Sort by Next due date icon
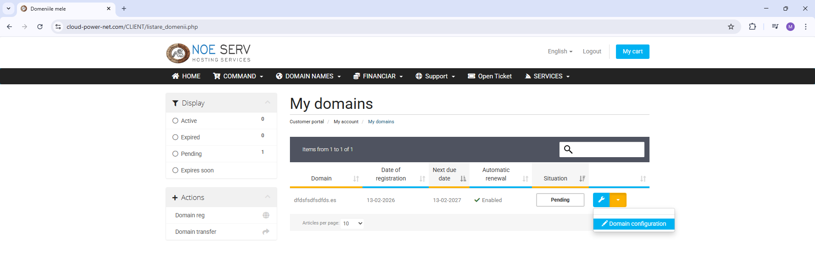 click(x=463, y=179)
